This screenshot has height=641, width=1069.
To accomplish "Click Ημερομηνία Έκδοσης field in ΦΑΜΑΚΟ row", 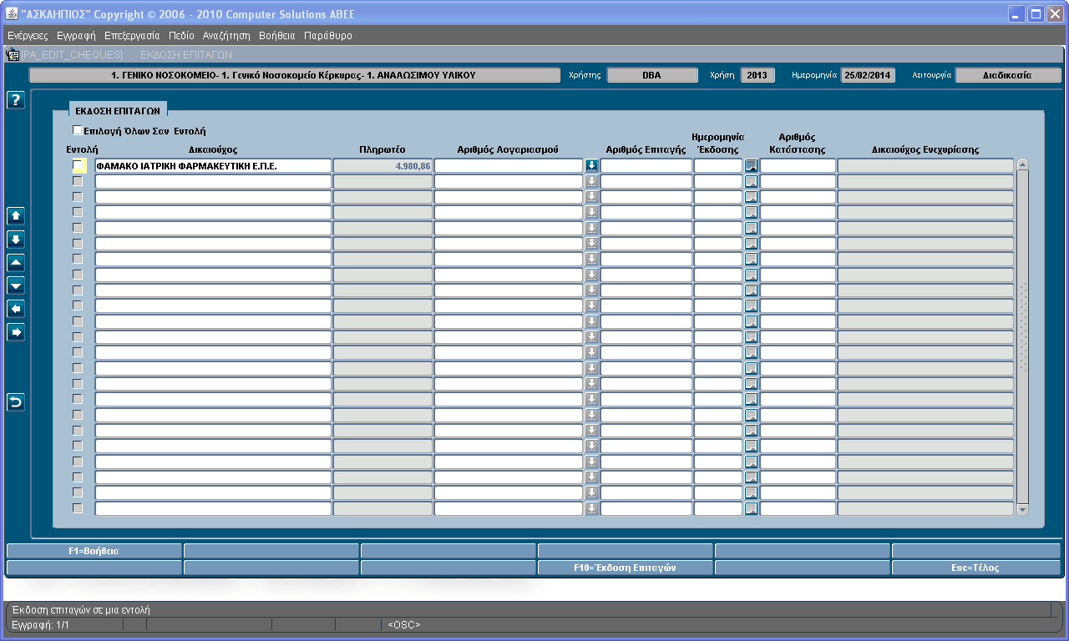I will click(x=718, y=166).
